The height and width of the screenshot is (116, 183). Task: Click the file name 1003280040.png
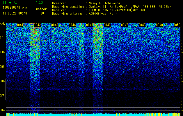pyautogui.click(x=15, y=8)
